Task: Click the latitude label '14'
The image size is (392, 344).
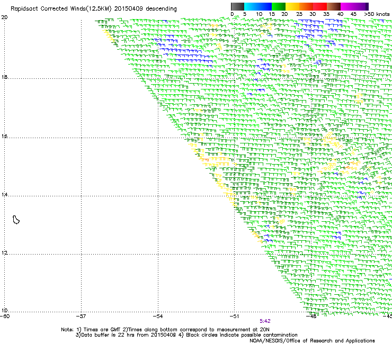Action: point(4,195)
